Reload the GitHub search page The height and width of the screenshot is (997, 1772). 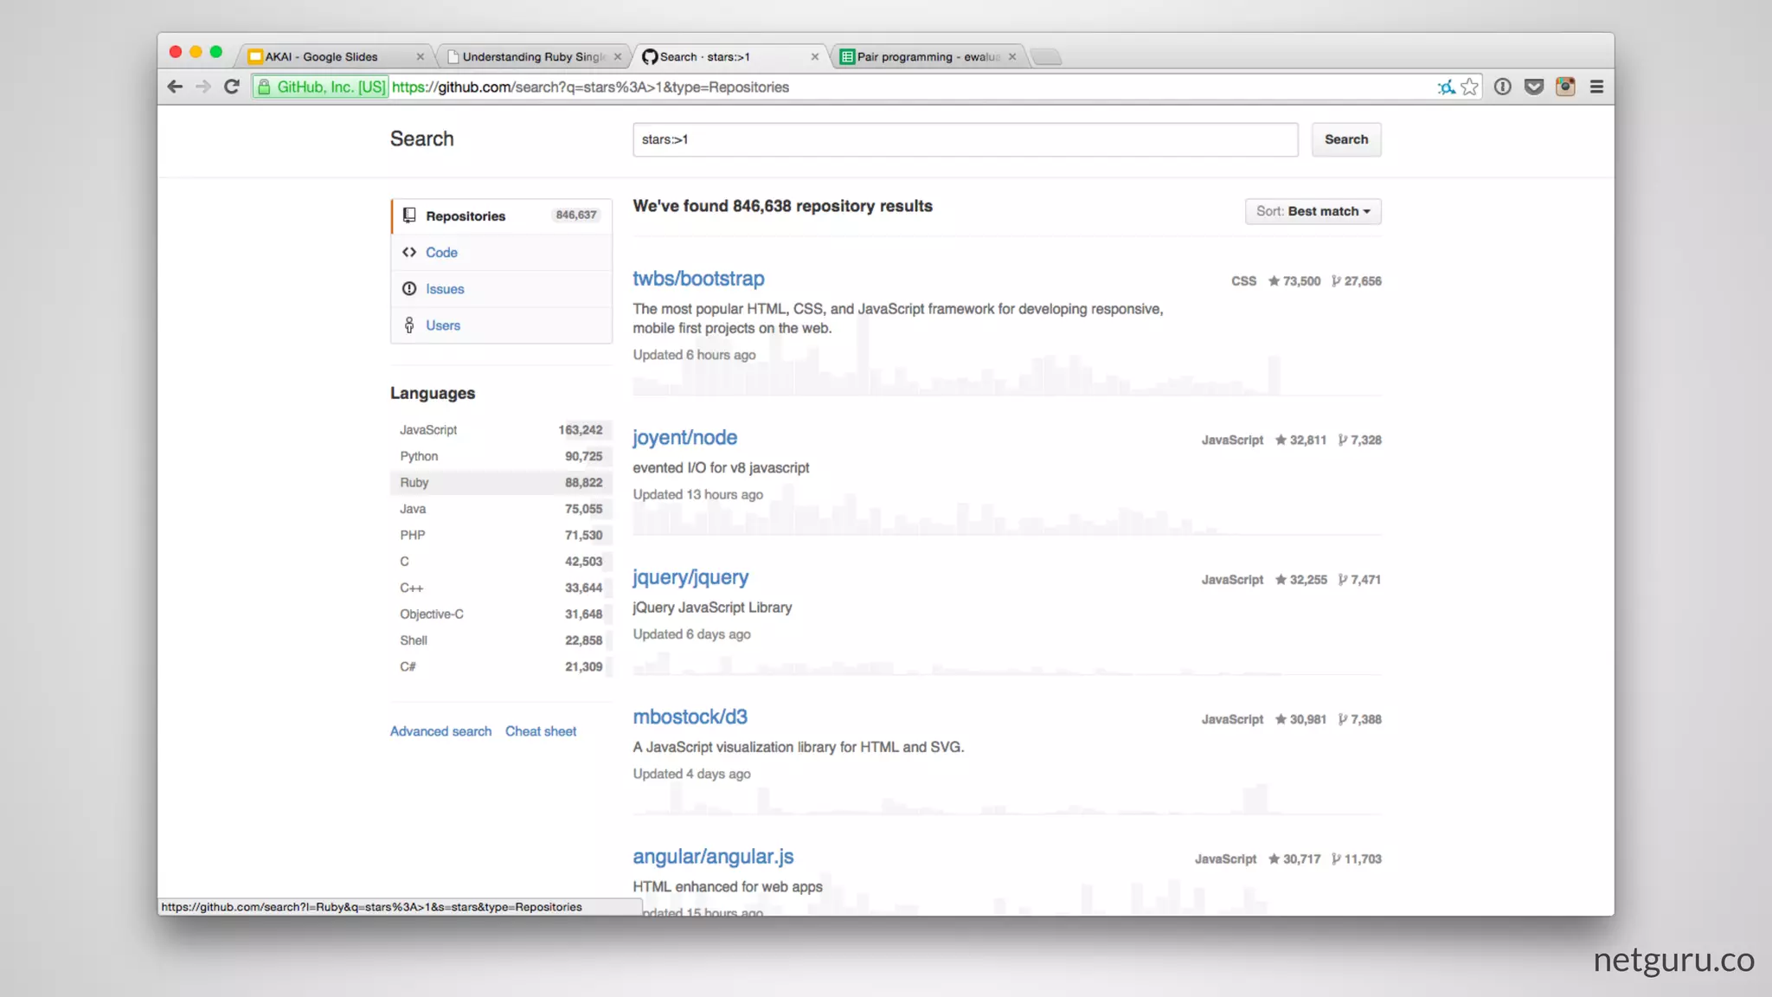(231, 87)
